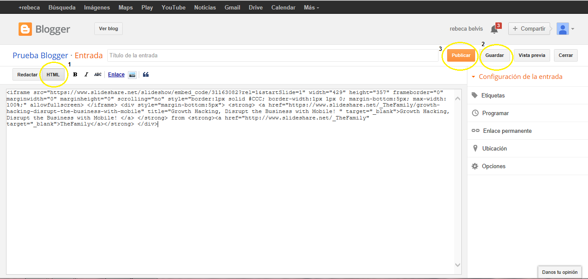Screen dimensions: 588x279
Task: Click Danos tu opinión feedback button
Action: [560, 272]
